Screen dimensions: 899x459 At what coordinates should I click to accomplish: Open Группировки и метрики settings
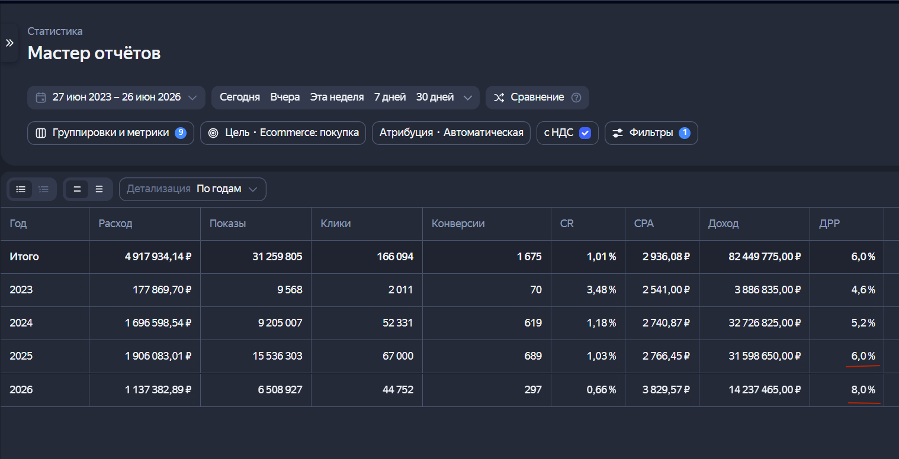click(x=111, y=133)
